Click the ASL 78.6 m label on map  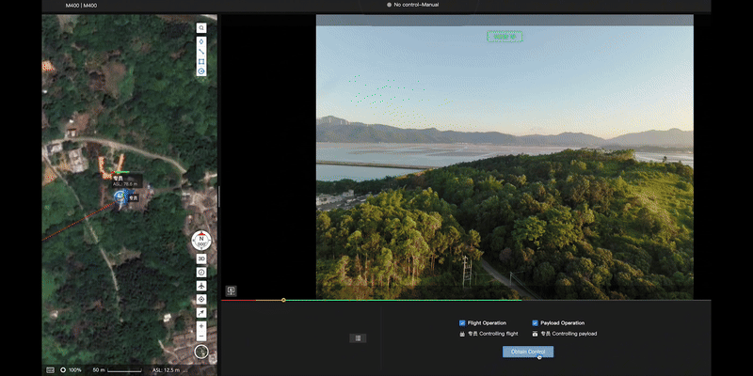coord(125,184)
